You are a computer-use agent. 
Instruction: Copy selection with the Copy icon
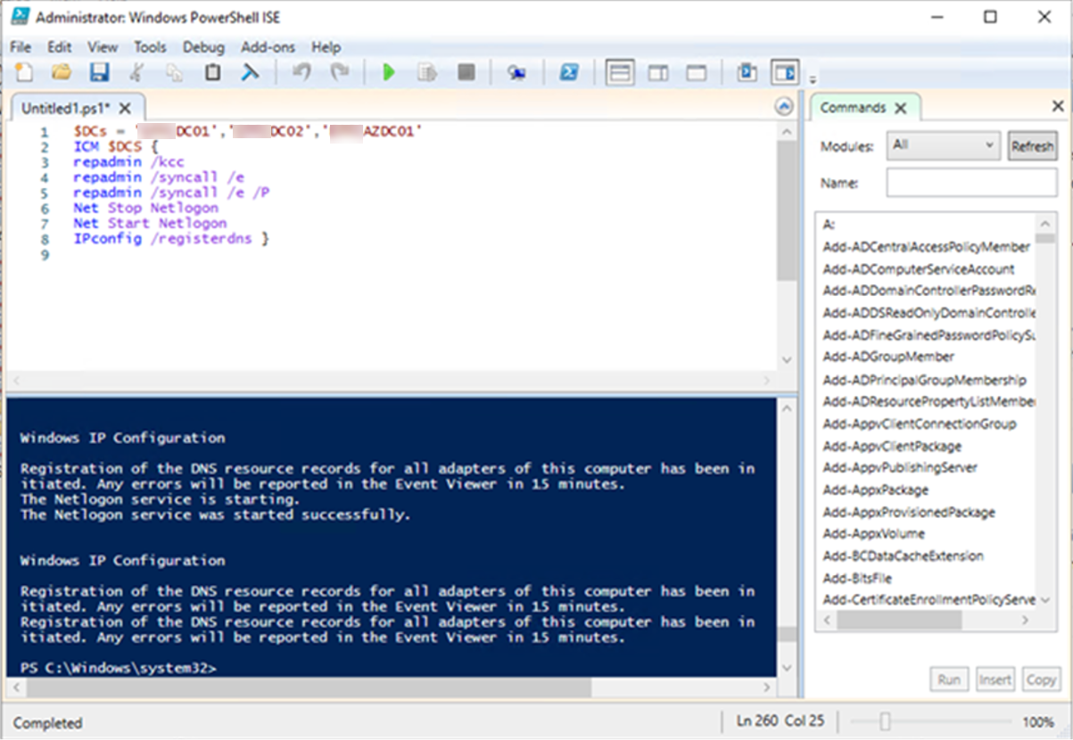click(x=174, y=73)
